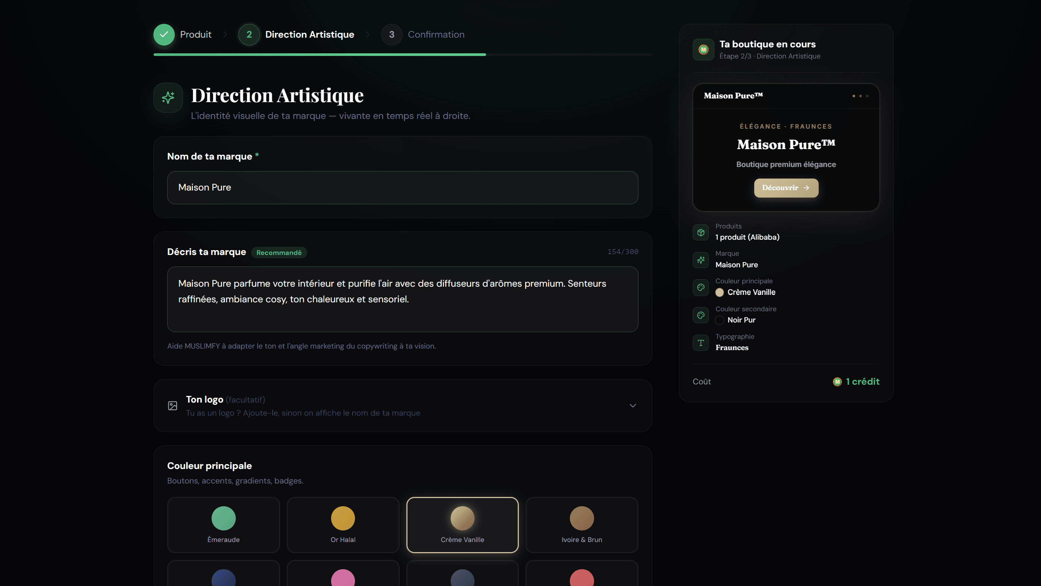This screenshot has height=586, width=1041.
Task: Select the Ivoire & Brun color swatch
Action: click(582, 525)
